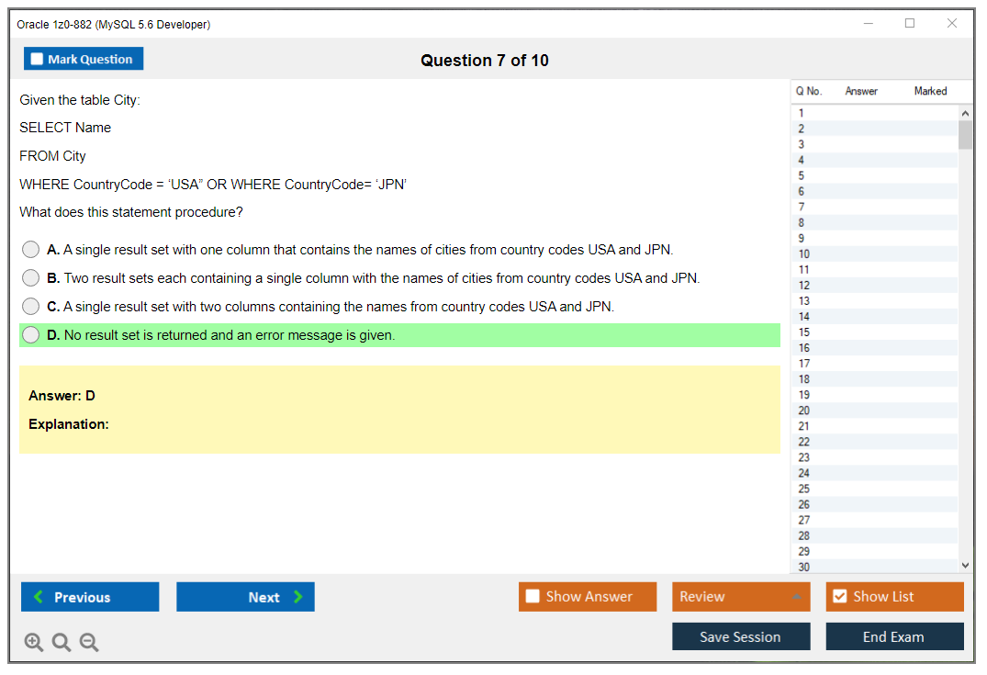Select the plain magnifier icon
The width and height of the screenshot is (987, 675).
coord(62,642)
